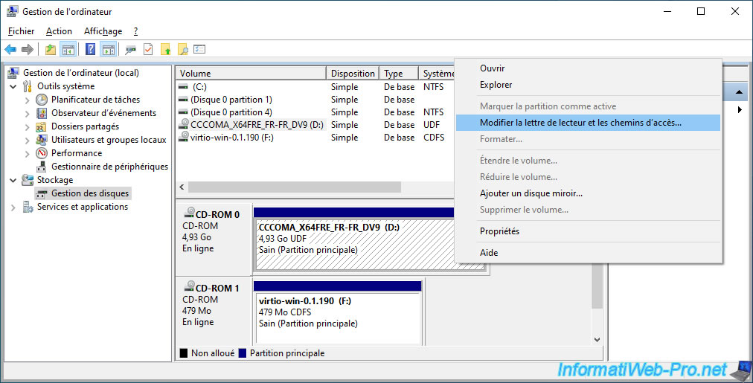Click the Gestion de l'ordinateur title bar icon
This screenshot has height=383, width=753.
(x=13, y=11)
